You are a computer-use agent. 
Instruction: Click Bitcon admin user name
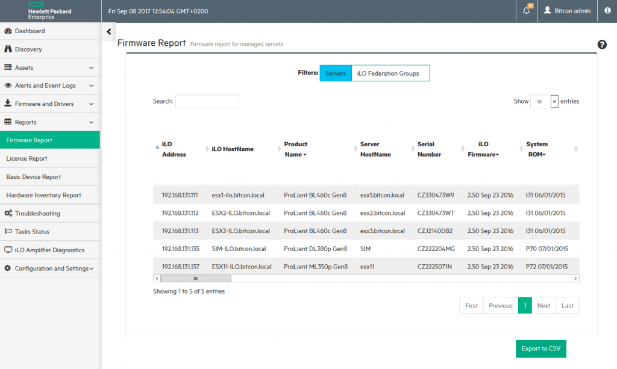click(x=572, y=11)
